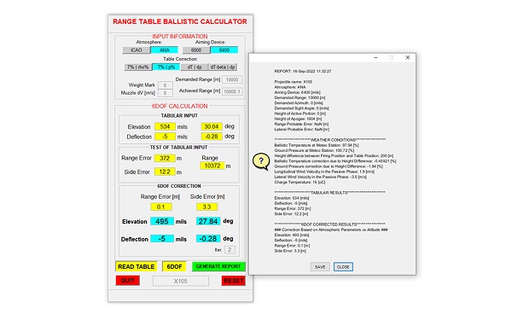Screen dimensions: 512x320
Task: Click CLOSE in the report dialog
Action: tap(343, 267)
